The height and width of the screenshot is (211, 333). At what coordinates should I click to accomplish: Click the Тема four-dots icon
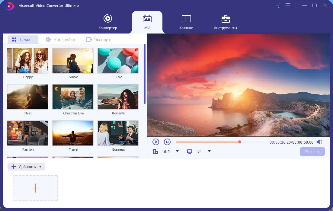point(14,40)
